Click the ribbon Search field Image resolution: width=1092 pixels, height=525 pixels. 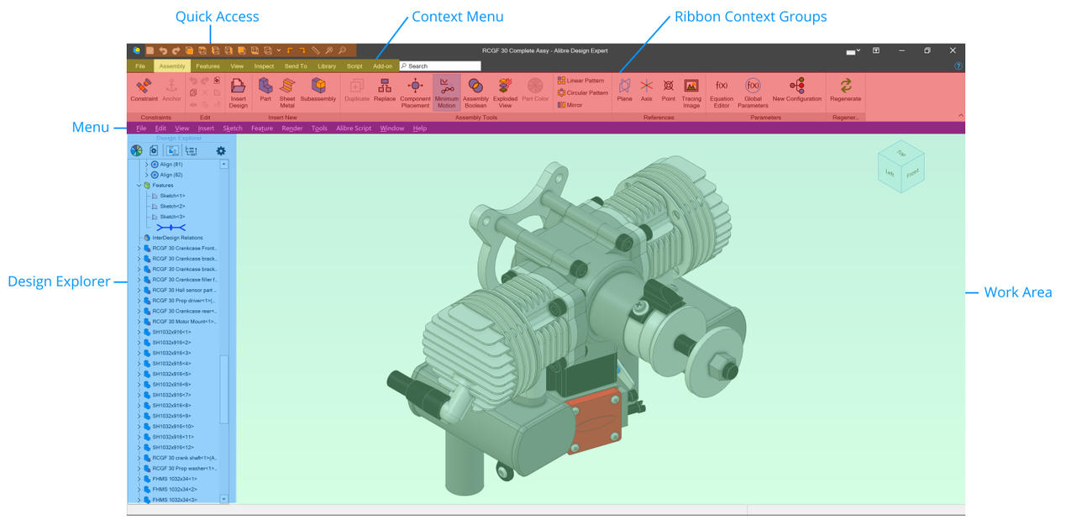pyautogui.click(x=440, y=66)
